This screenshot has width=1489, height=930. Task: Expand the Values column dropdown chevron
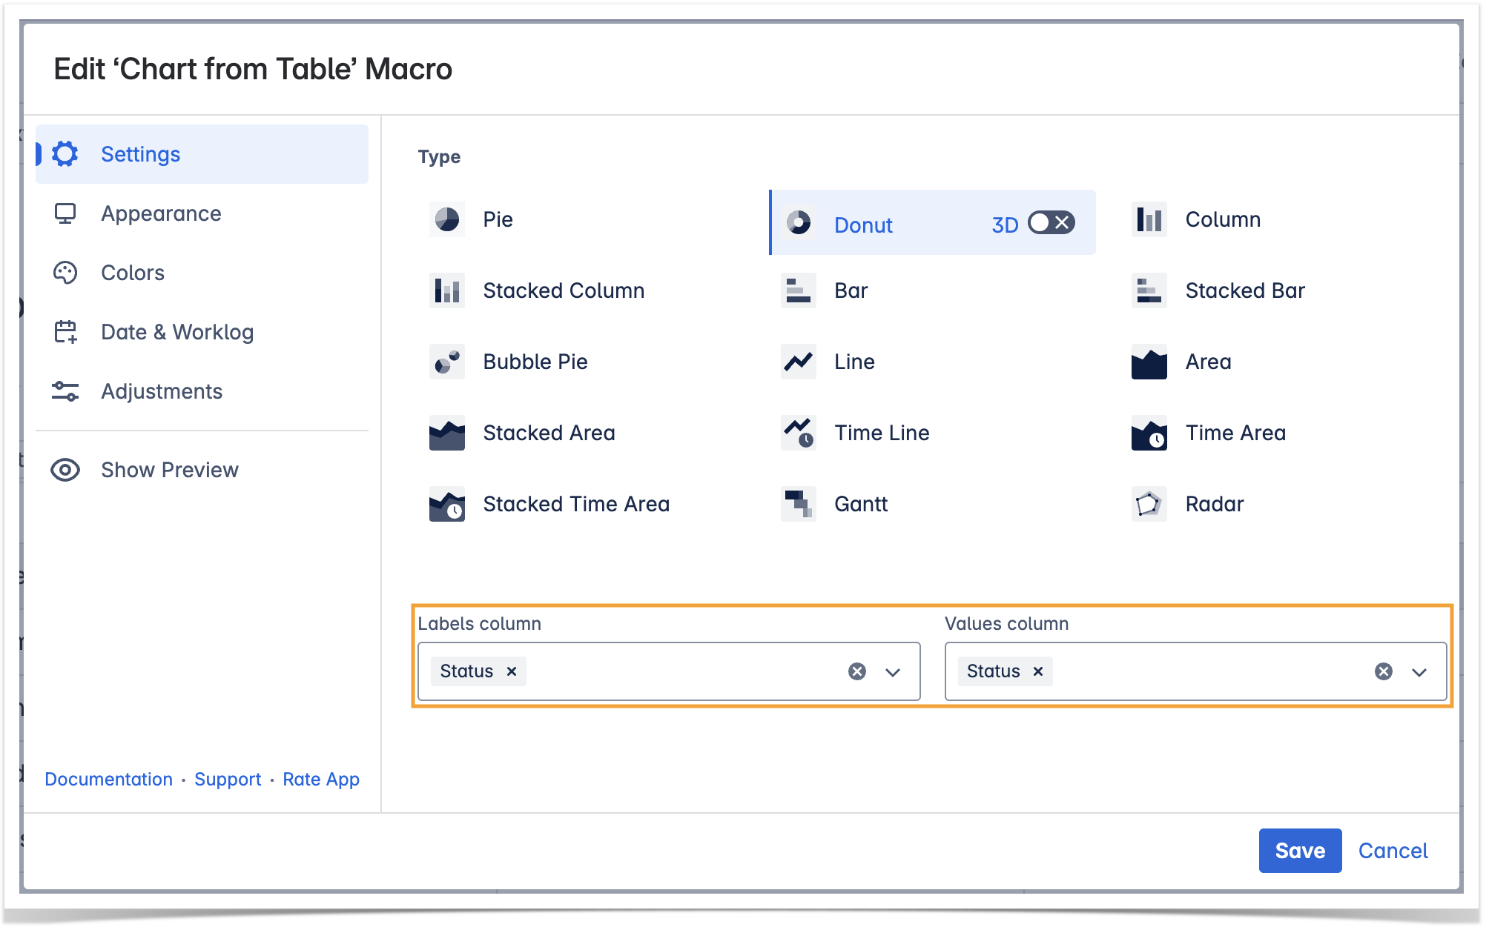pyautogui.click(x=1419, y=672)
